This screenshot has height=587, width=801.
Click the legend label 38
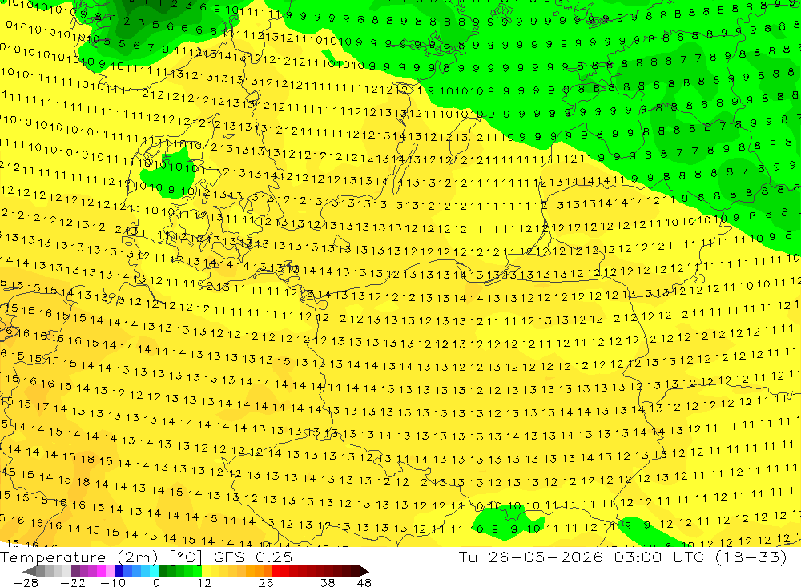[x=328, y=583]
